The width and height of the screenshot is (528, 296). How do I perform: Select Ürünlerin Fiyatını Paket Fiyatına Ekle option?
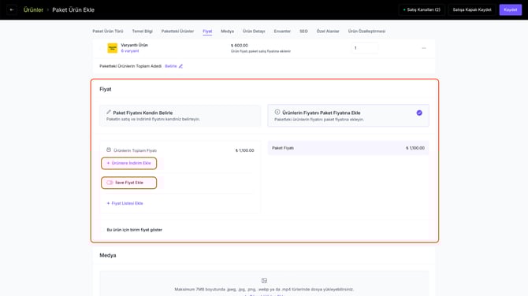point(348,116)
